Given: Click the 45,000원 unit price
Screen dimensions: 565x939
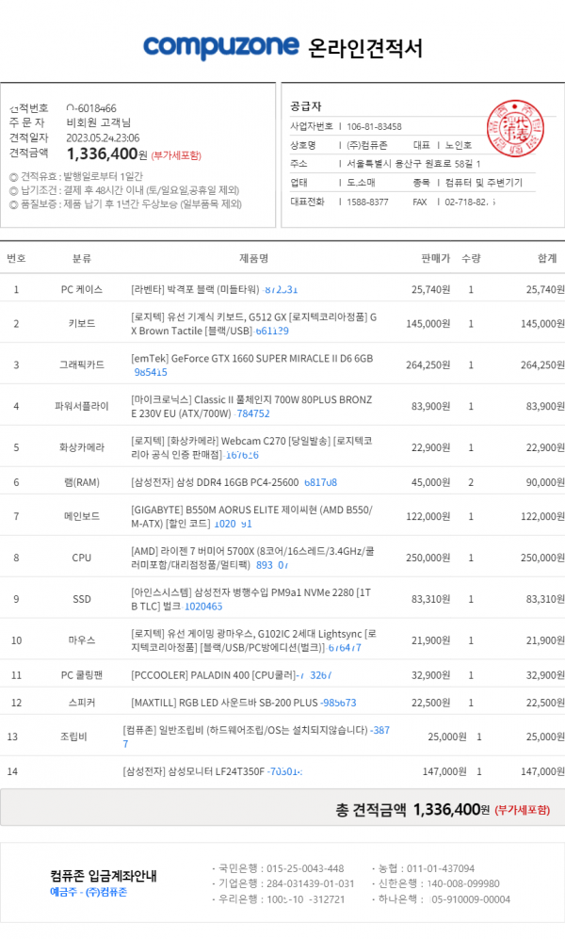Looking at the screenshot, I should (430, 482).
